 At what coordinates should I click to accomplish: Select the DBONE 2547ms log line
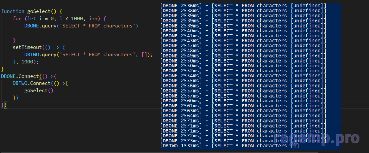coord(243,46)
